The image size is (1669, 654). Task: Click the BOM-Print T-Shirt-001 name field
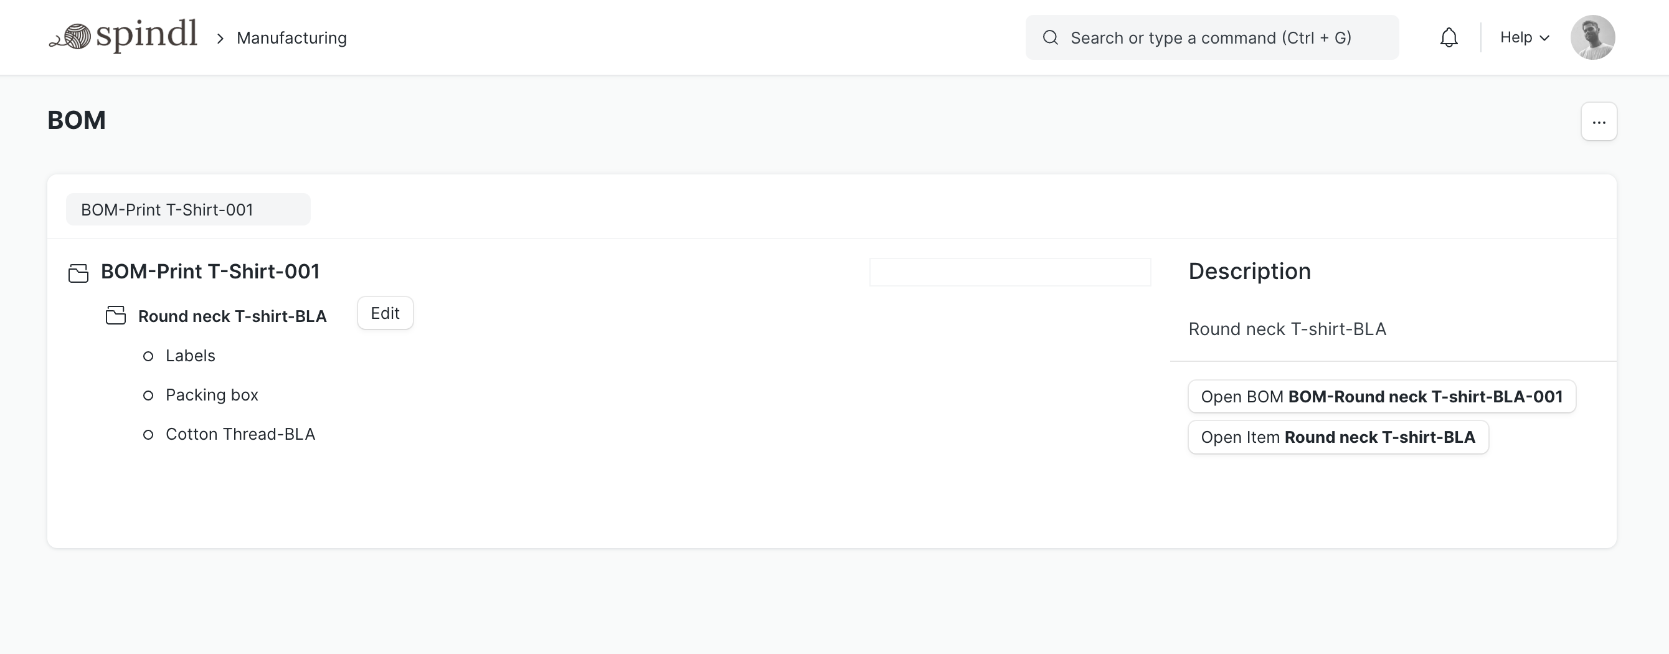click(x=188, y=210)
